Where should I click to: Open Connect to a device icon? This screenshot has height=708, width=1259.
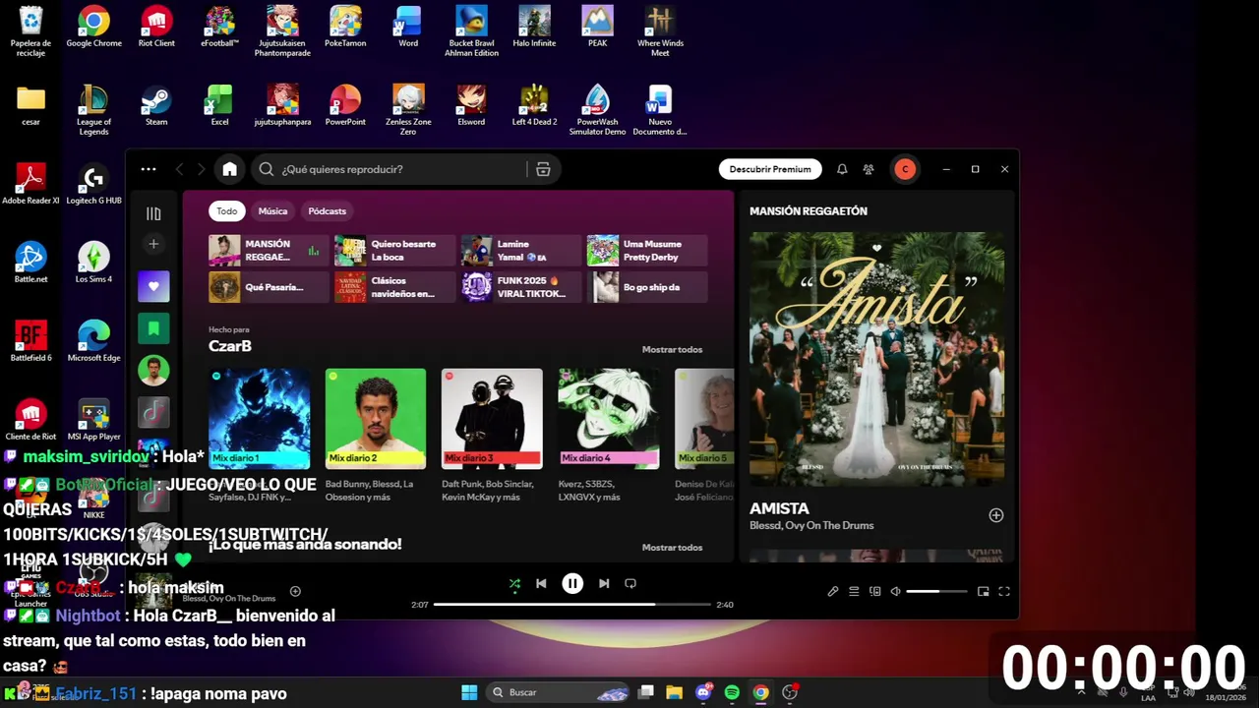click(875, 591)
